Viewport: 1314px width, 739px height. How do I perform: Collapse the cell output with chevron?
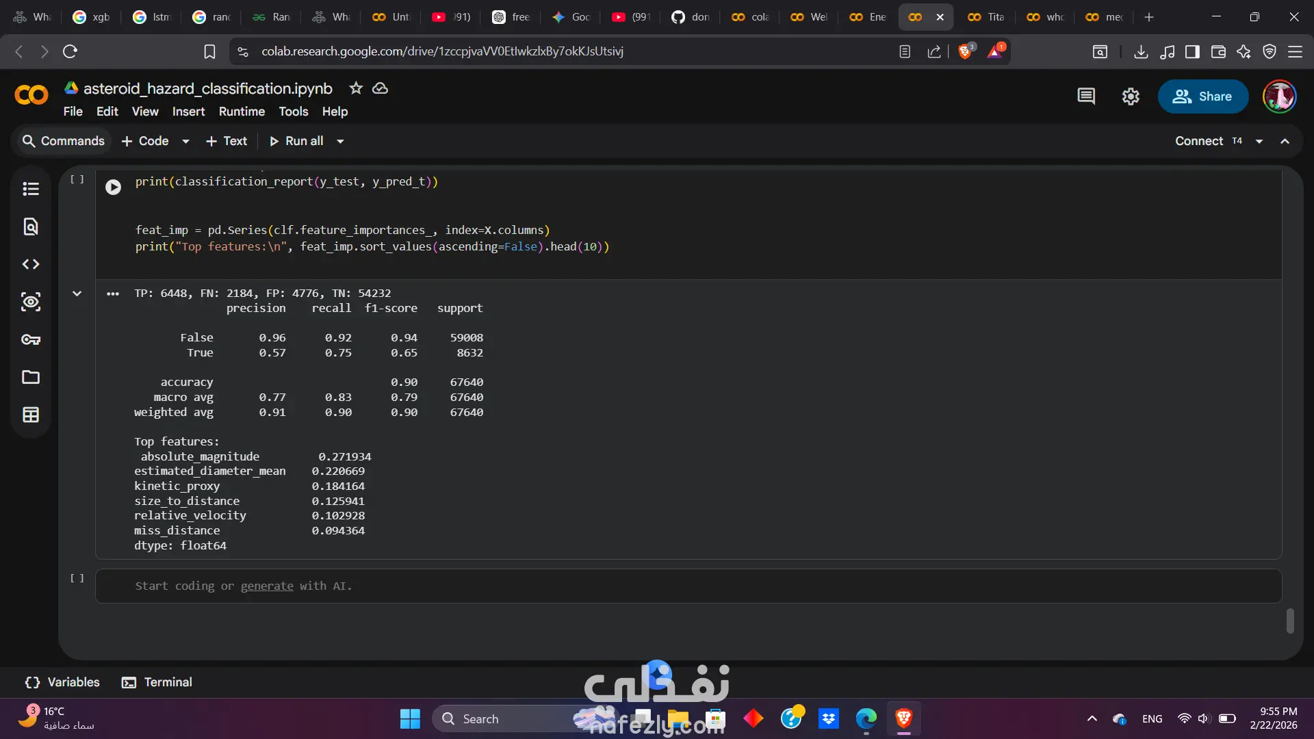pos(77,294)
